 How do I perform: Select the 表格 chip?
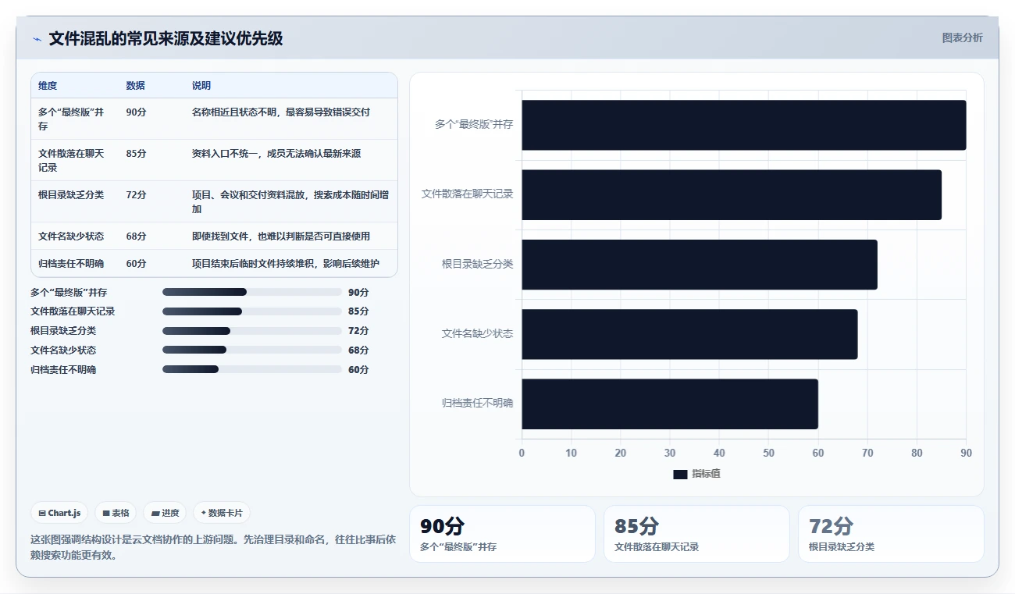tap(116, 513)
